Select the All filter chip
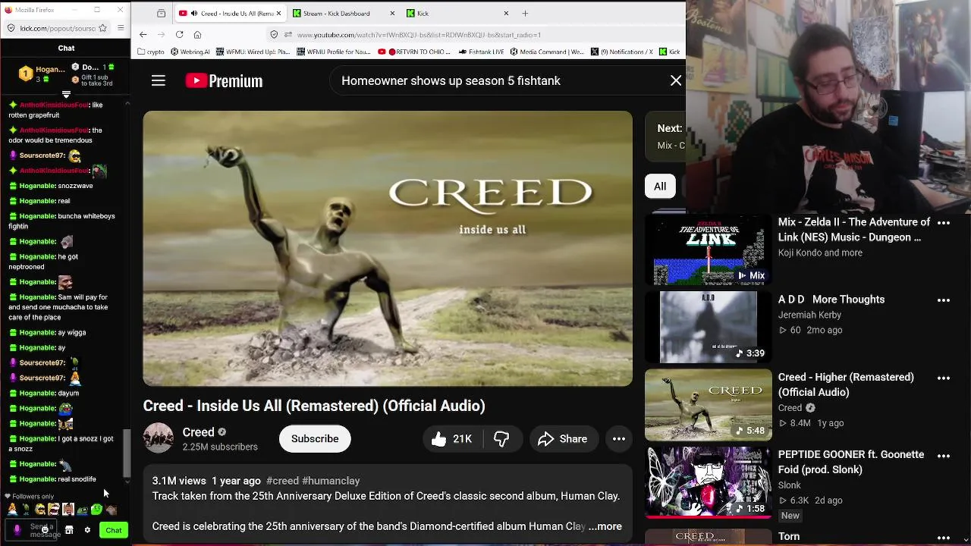This screenshot has height=546, width=971. (660, 187)
